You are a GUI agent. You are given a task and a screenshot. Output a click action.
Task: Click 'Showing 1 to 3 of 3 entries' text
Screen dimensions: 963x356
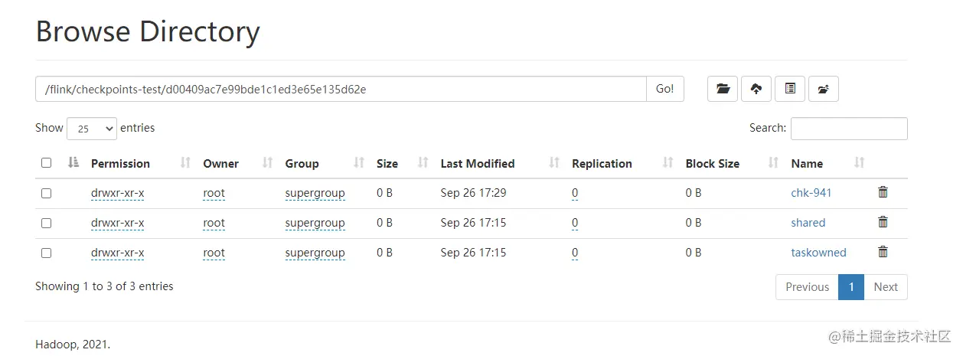tap(104, 286)
